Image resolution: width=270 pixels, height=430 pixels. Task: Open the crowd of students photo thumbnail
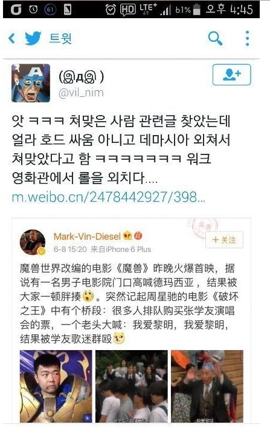(131, 386)
